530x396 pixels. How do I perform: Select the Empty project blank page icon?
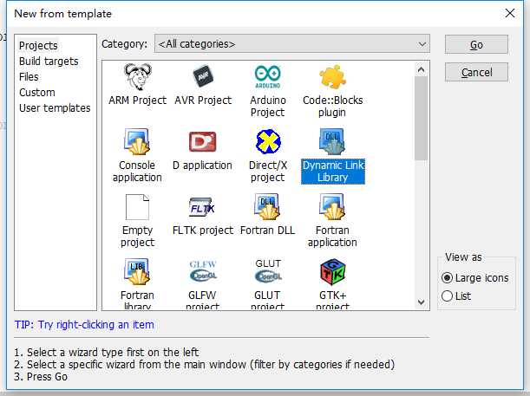click(137, 207)
